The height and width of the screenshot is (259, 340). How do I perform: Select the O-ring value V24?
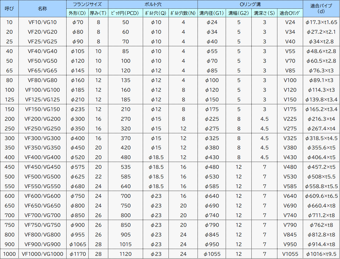point(290,22)
